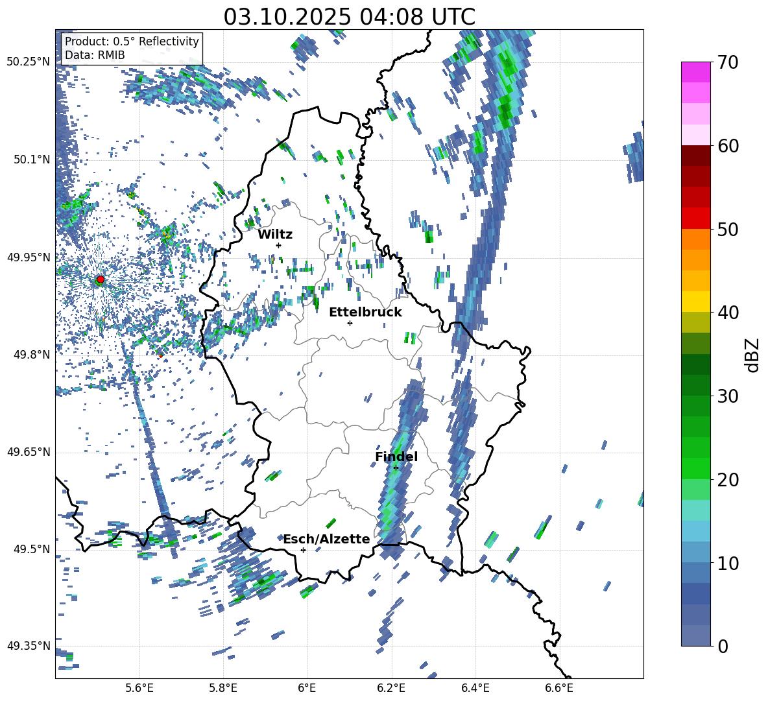This screenshot has width=768, height=701.
Task: Select the Esch/Alzette city label
Action: pos(327,539)
